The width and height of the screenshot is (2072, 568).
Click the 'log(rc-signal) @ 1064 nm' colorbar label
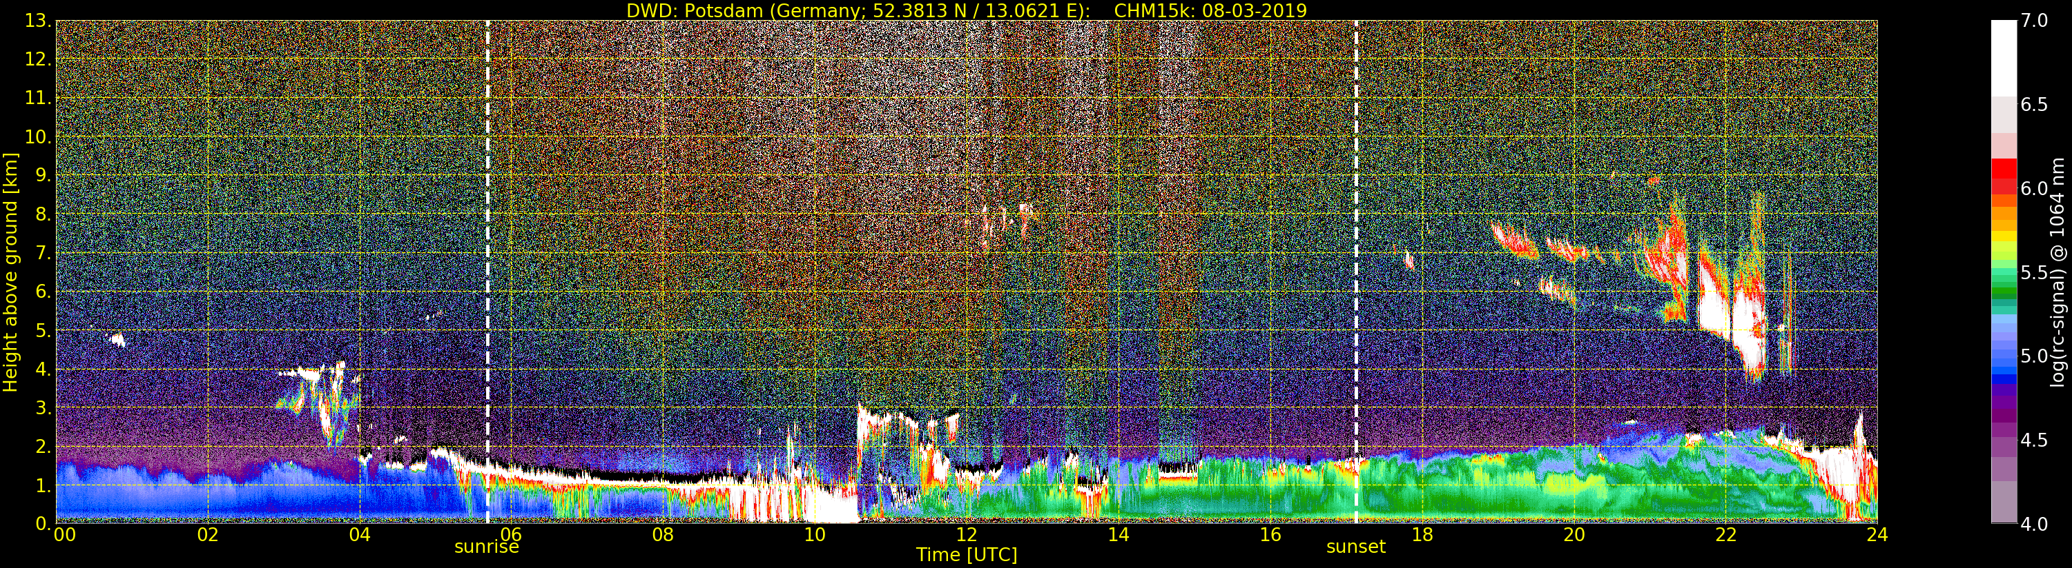point(2058,273)
